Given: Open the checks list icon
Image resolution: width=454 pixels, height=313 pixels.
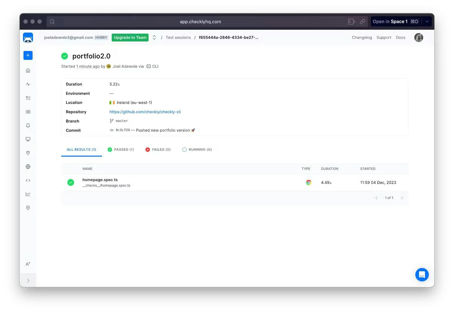Looking at the screenshot, I should (28, 98).
